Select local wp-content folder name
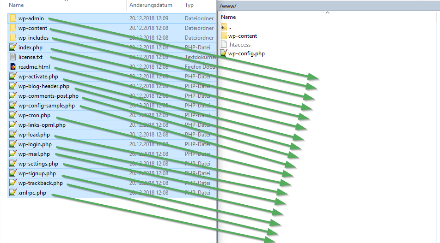 (x=33, y=28)
